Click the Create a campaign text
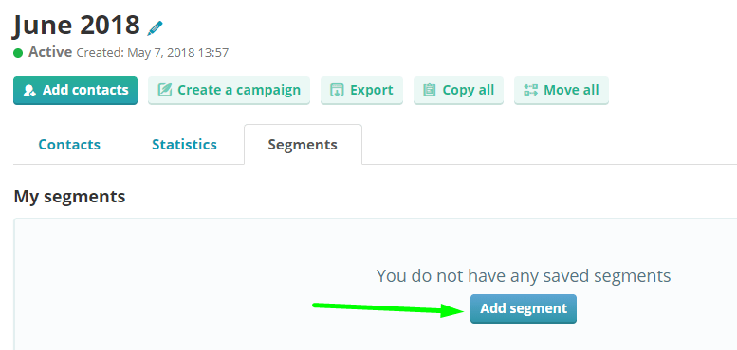The width and height of the screenshot is (737, 350). coord(239,90)
